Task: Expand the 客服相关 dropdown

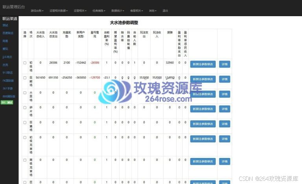Action: (136, 11)
